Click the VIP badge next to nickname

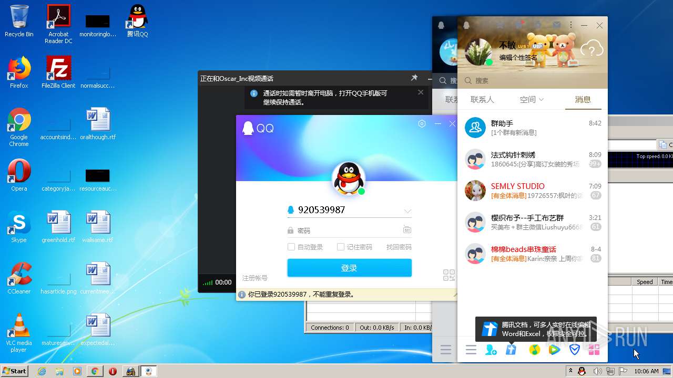pos(537,46)
